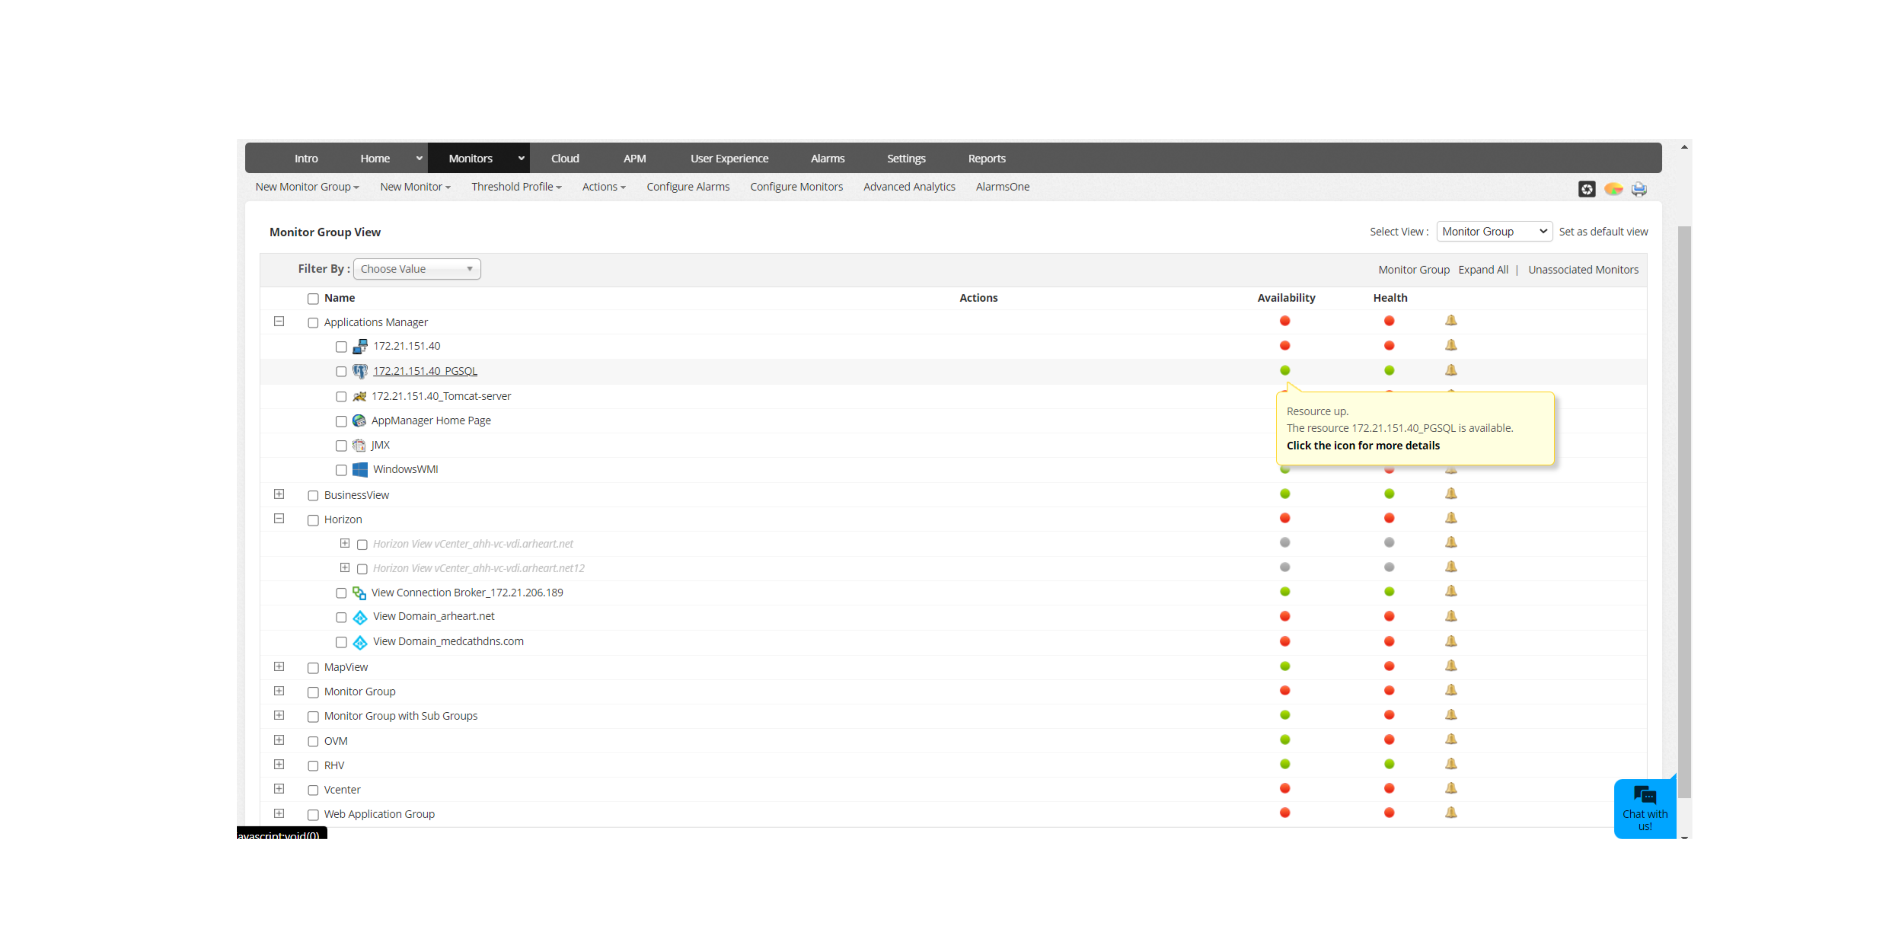Switch to the Alarms tab
Viewport: 1904px width, 952px height.
tap(827, 158)
